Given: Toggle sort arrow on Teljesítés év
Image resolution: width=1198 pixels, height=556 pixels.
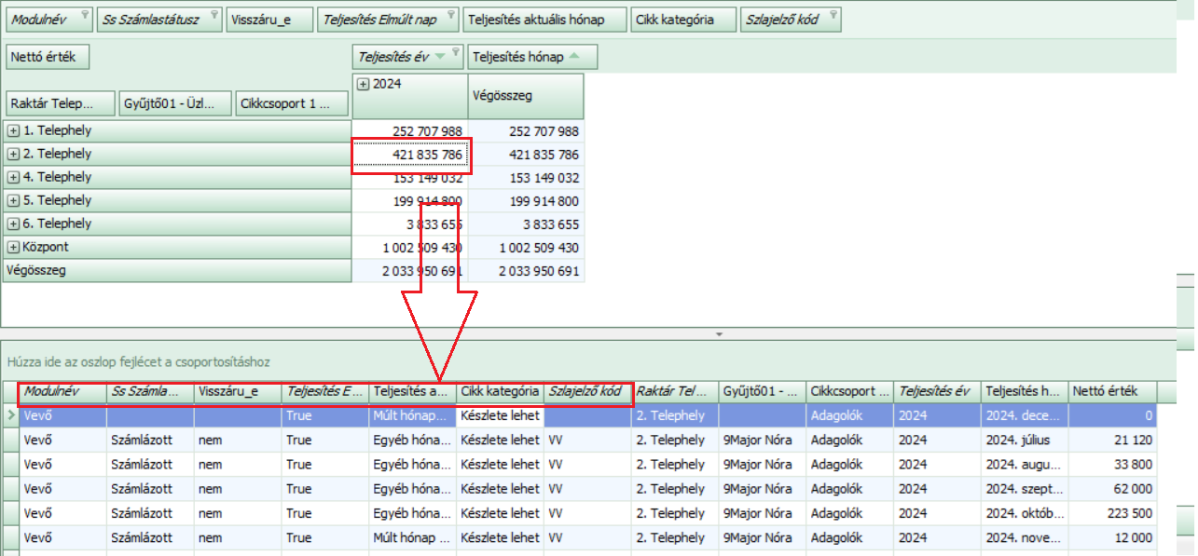Looking at the screenshot, I should point(440,57).
